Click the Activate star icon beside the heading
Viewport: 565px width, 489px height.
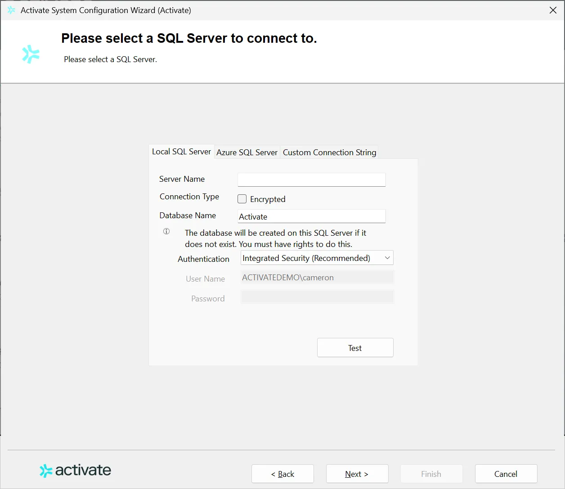click(x=31, y=54)
